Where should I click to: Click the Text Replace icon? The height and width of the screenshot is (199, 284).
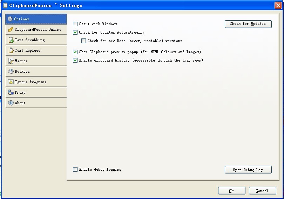pyautogui.click(x=11, y=51)
